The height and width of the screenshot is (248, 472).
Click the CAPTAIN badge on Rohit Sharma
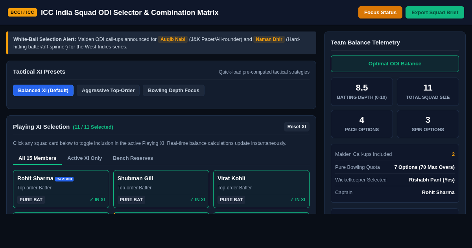click(x=64, y=179)
